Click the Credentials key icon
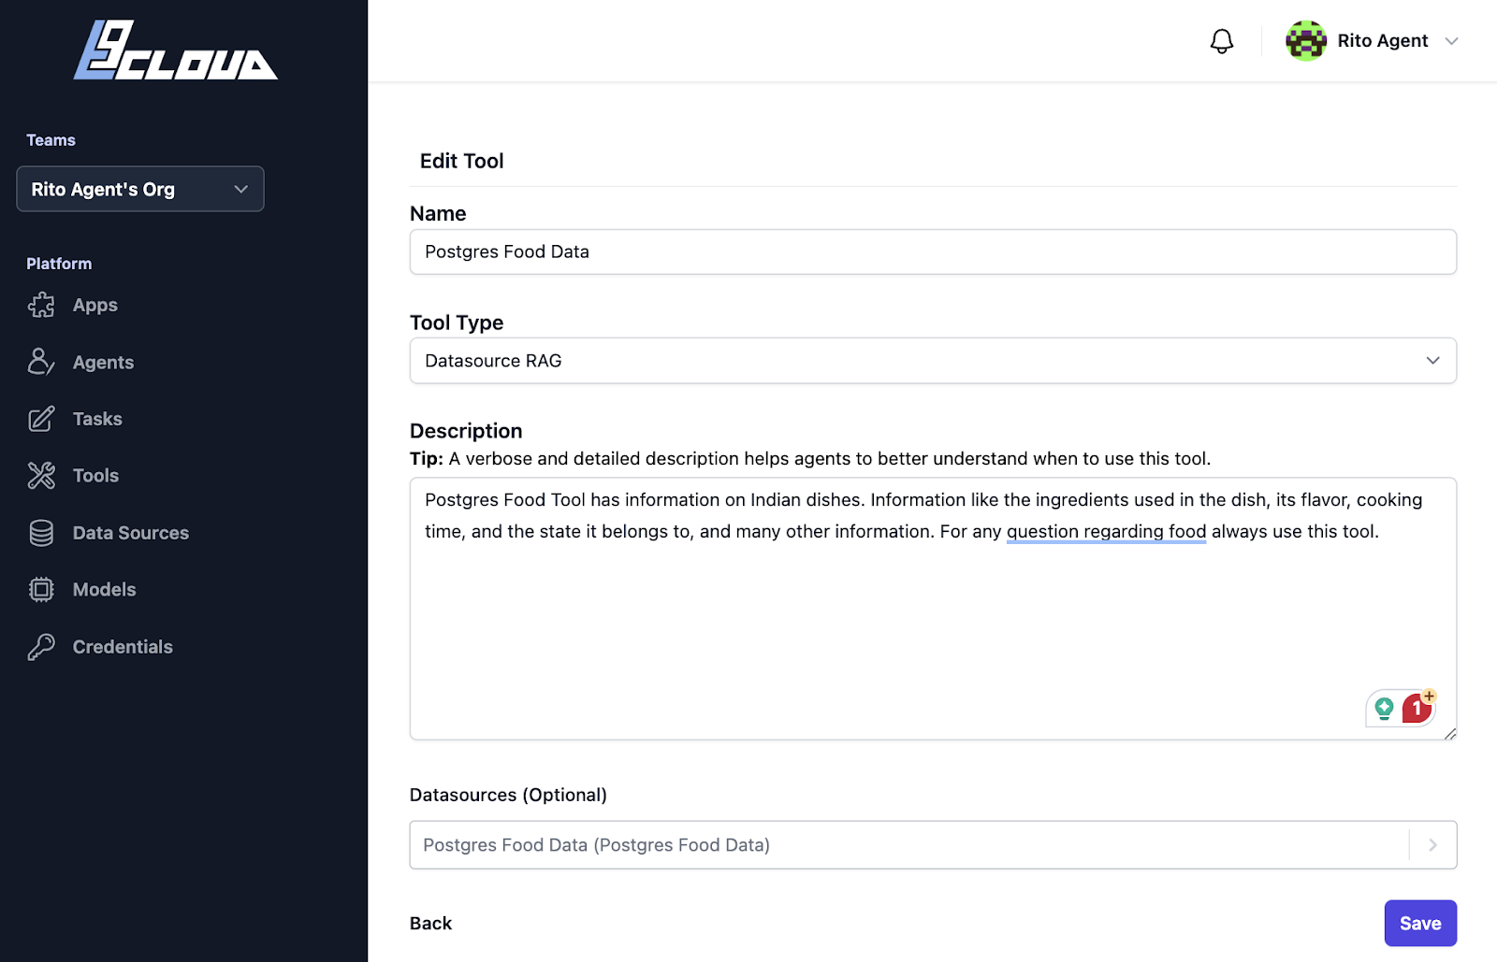Viewport: 1497px width, 962px height. coord(41,647)
